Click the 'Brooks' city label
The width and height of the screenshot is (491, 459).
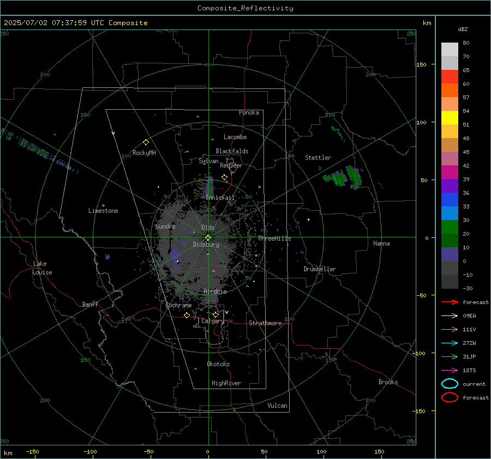tap(388, 382)
